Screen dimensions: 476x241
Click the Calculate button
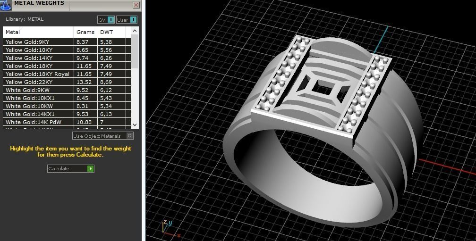pyautogui.click(x=71, y=168)
